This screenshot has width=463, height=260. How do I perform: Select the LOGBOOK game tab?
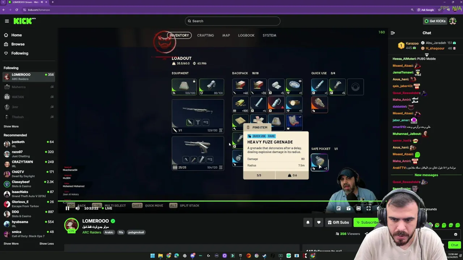point(246,35)
